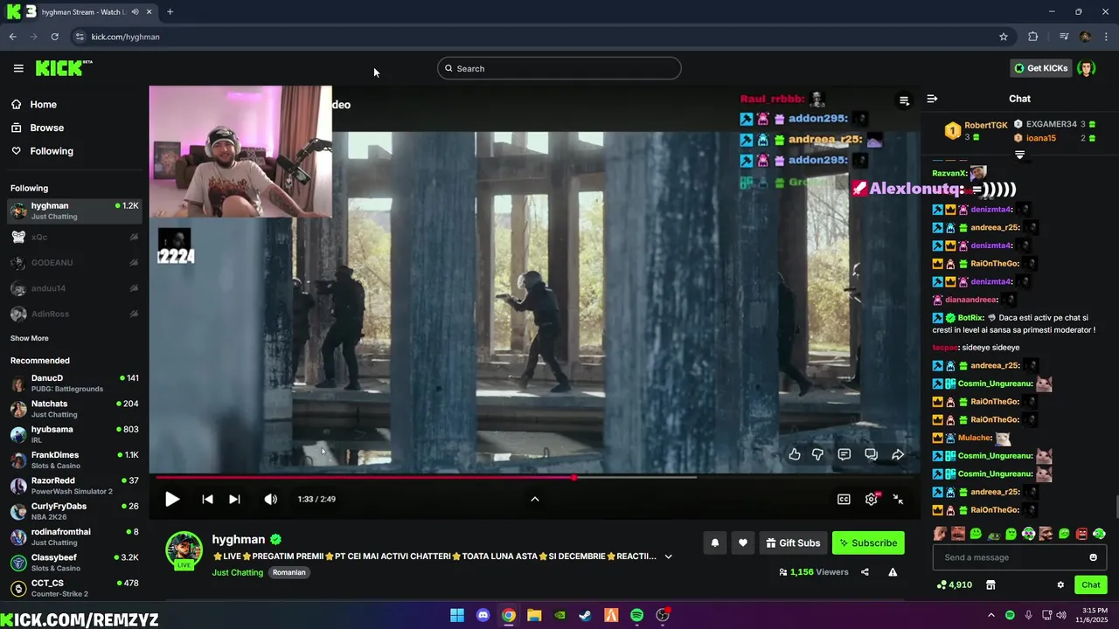Viewport: 1119px width, 629px height.
Task: Open Browse in sidebar
Action: tap(46, 128)
